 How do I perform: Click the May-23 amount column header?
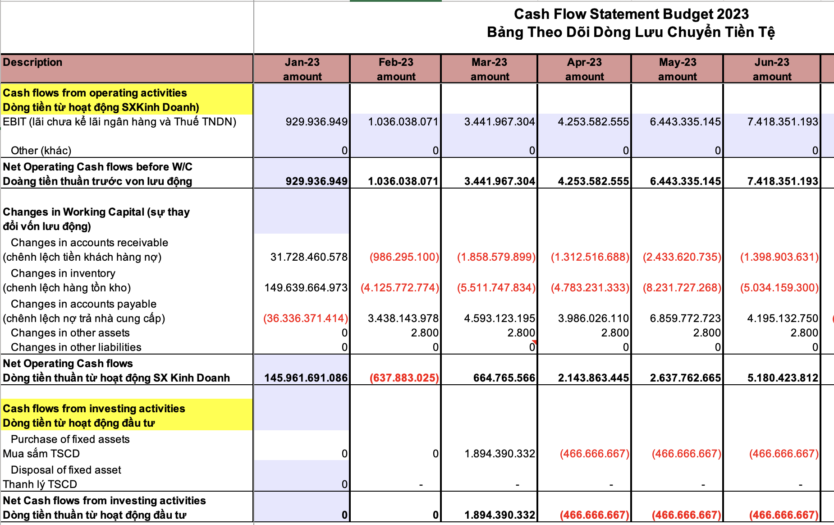click(678, 69)
